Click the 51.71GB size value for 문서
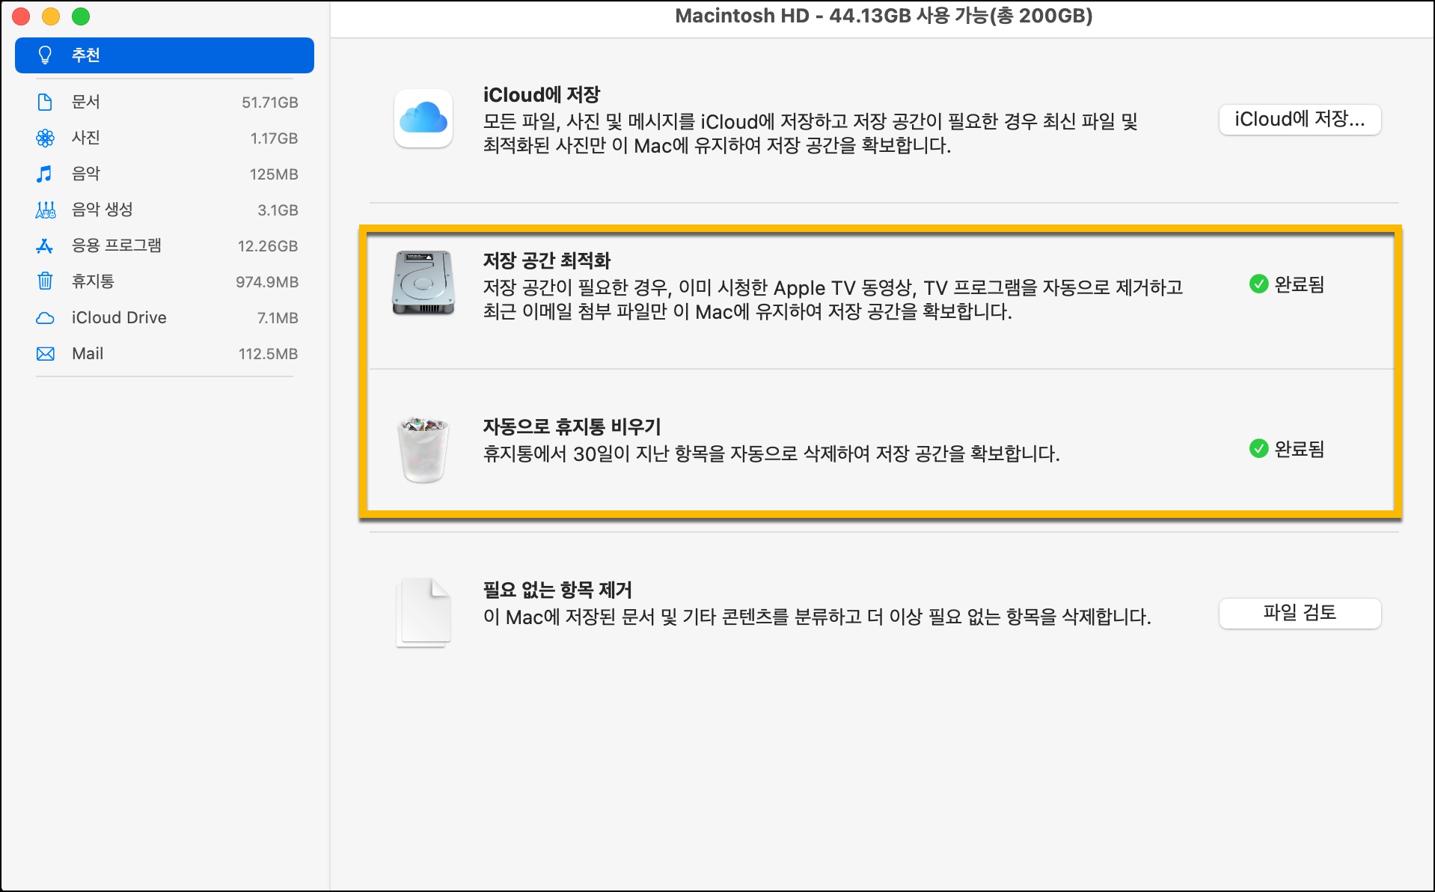 [x=269, y=103]
